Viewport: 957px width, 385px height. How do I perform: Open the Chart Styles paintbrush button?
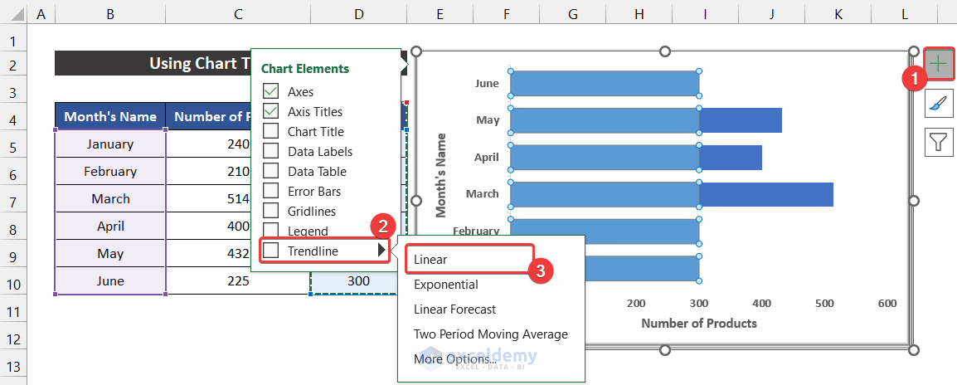click(938, 104)
